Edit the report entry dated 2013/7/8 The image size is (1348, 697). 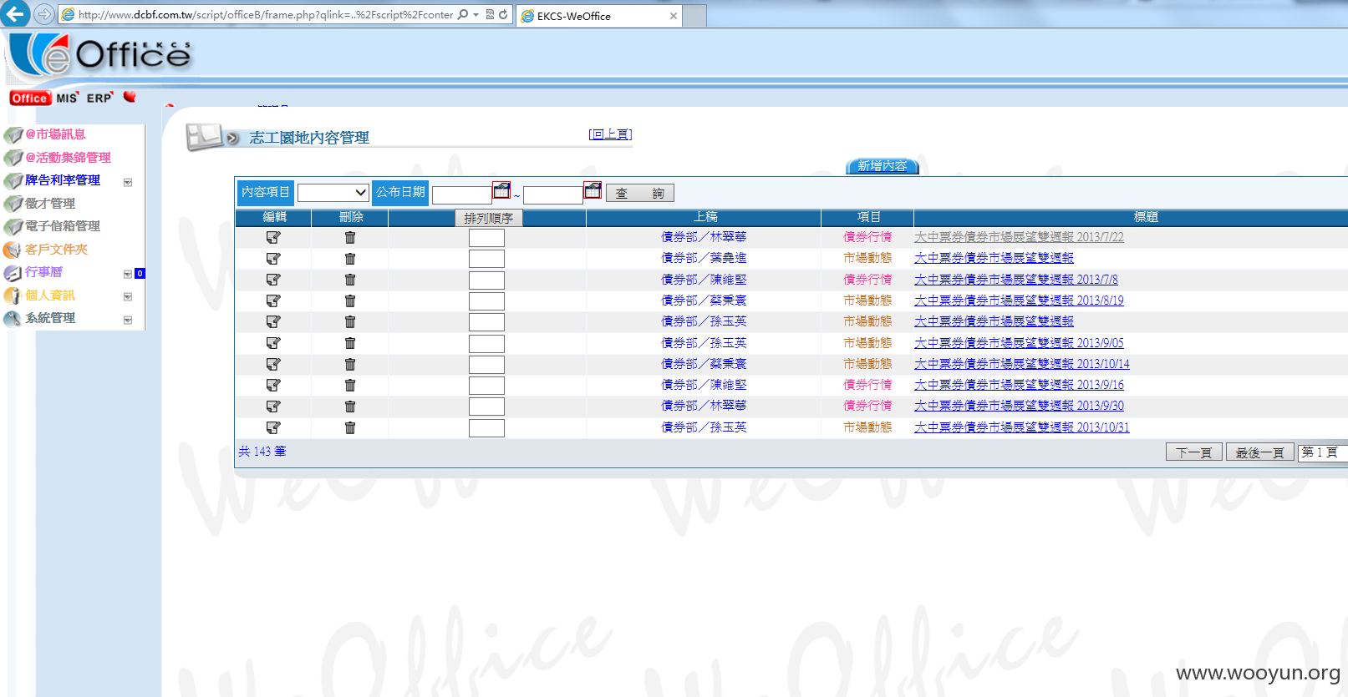pos(273,280)
